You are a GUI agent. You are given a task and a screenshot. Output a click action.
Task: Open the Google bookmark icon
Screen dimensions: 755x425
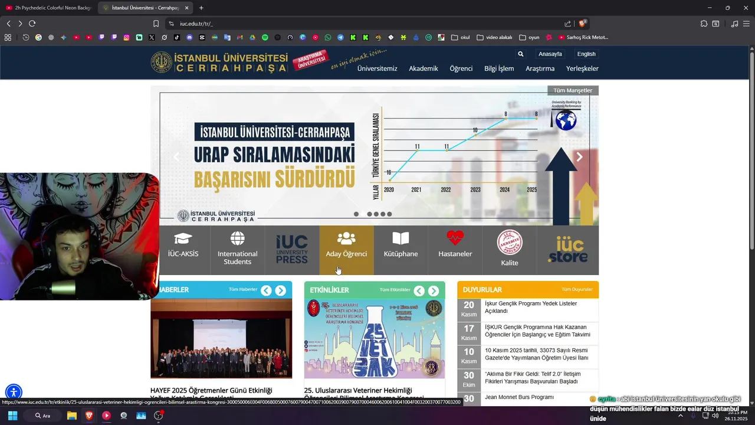click(38, 37)
